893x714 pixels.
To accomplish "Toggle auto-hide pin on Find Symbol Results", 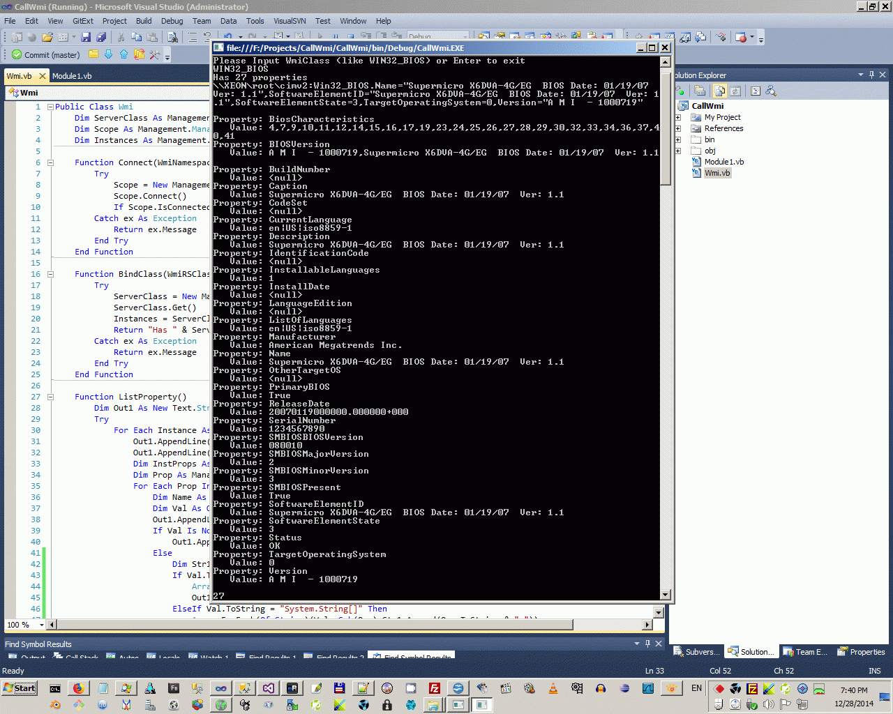I will [x=647, y=644].
